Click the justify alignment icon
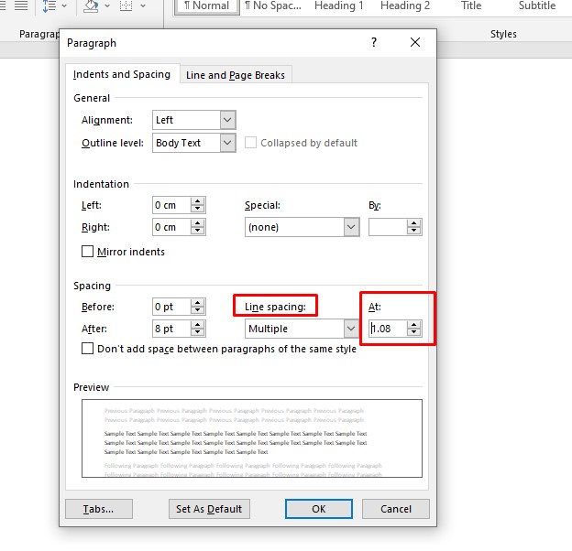The width and height of the screenshot is (572, 551). [20, 6]
